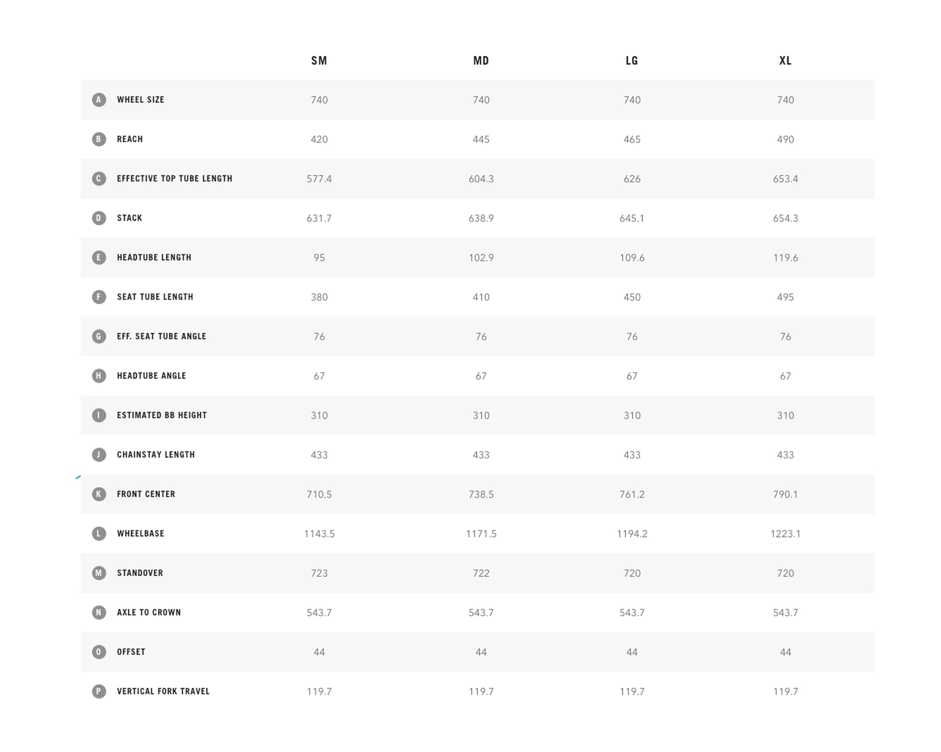
Task: Click the LG size column header
Action: click(x=632, y=61)
